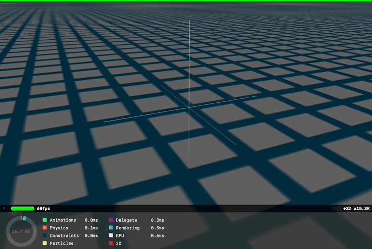Click the GPU color swatch

[111, 235]
